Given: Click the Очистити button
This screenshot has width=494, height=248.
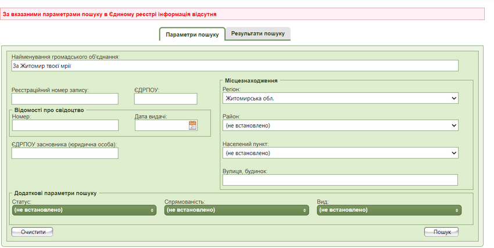Looking at the screenshot, I should (x=33, y=232).
